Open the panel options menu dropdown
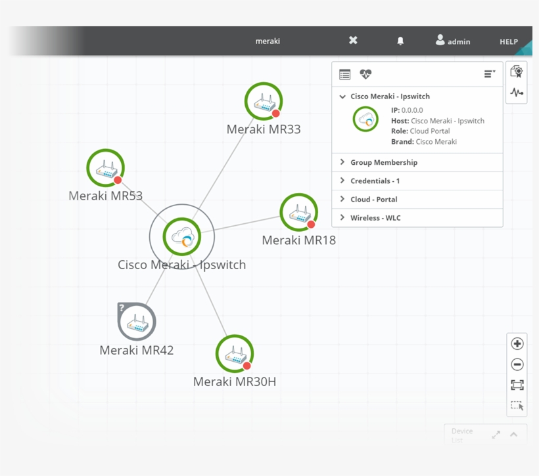 (489, 74)
